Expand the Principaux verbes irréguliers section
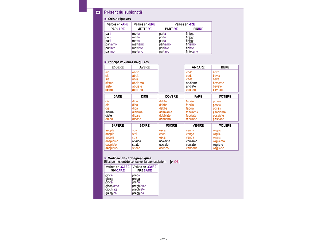The image size is (323, 242). pyautogui.click(x=127, y=62)
